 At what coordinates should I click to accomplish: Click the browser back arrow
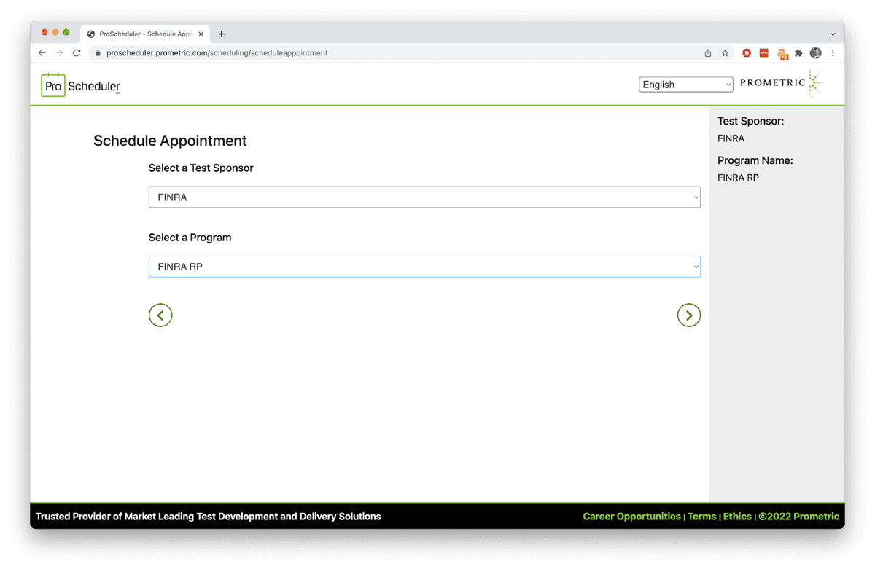click(42, 53)
